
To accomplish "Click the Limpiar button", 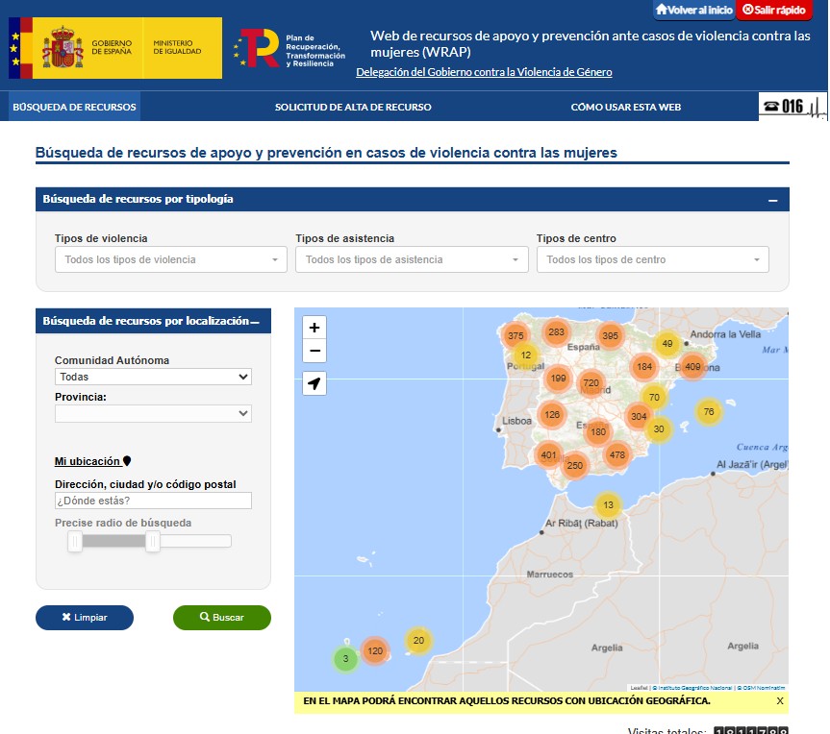I will click(85, 618).
